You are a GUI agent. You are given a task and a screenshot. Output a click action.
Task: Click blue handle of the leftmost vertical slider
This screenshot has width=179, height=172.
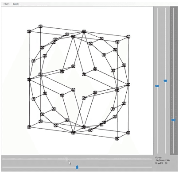point(157,86)
